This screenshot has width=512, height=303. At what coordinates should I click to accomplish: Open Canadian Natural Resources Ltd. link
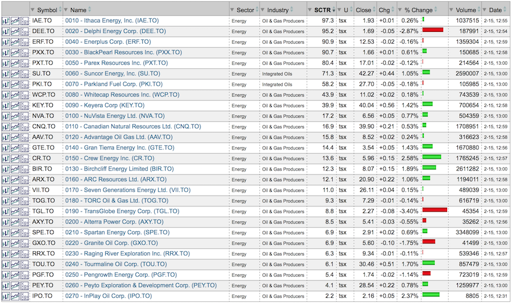coord(133,127)
